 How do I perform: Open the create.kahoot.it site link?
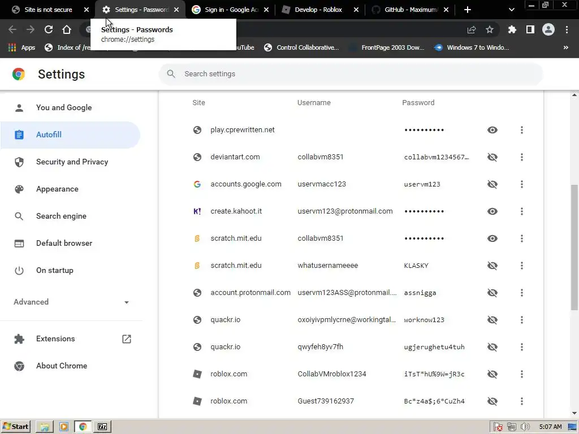(x=236, y=211)
